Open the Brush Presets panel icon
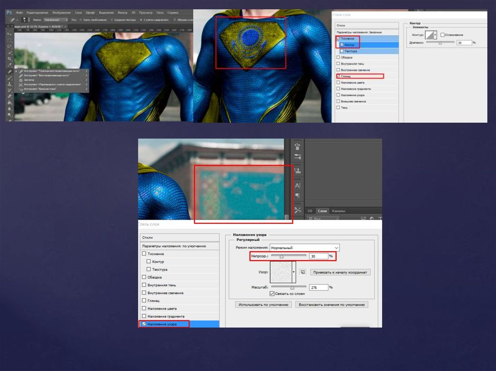 297,146
